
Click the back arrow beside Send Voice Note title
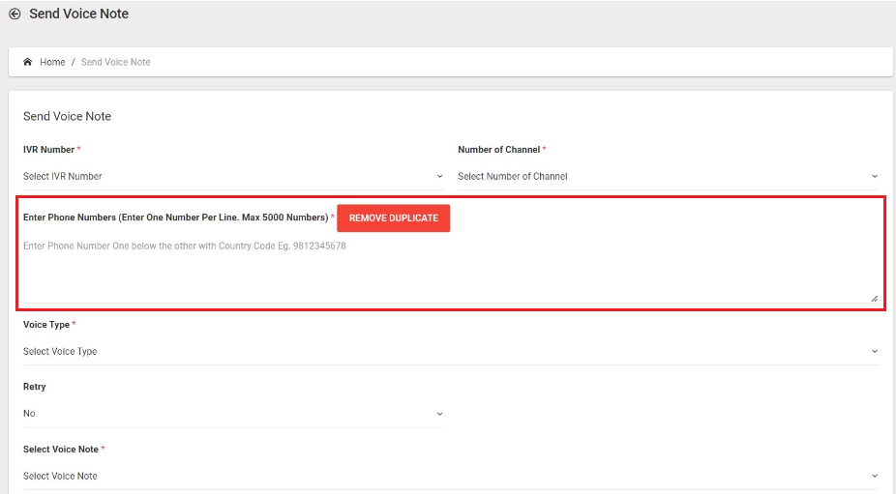point(15,14)
